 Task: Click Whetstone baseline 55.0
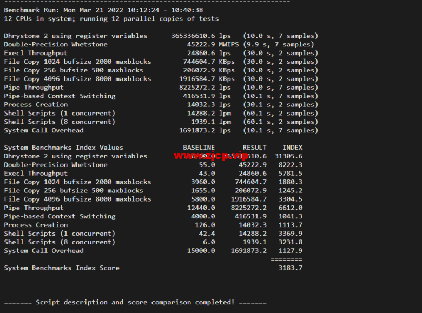(207, 165)
